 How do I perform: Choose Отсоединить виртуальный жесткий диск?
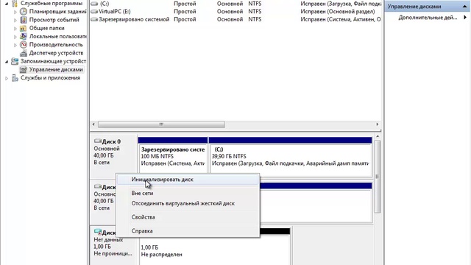point(183,203)
